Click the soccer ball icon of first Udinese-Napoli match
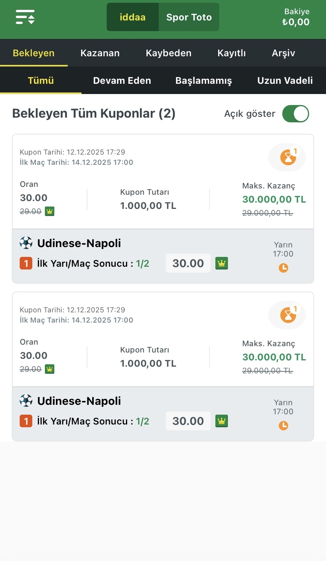Image resolution: width=326 pixels, height=561 pixels. pyautogui.click(x=26, y=243)
